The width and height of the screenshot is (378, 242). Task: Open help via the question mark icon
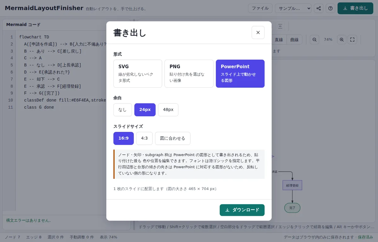[330, 8]
